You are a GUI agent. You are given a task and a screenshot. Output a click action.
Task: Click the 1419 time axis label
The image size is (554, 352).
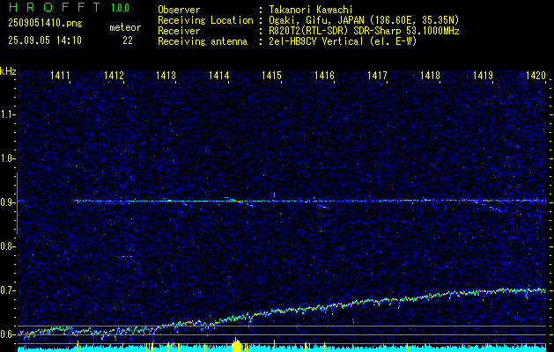click(x=483, y=75)
